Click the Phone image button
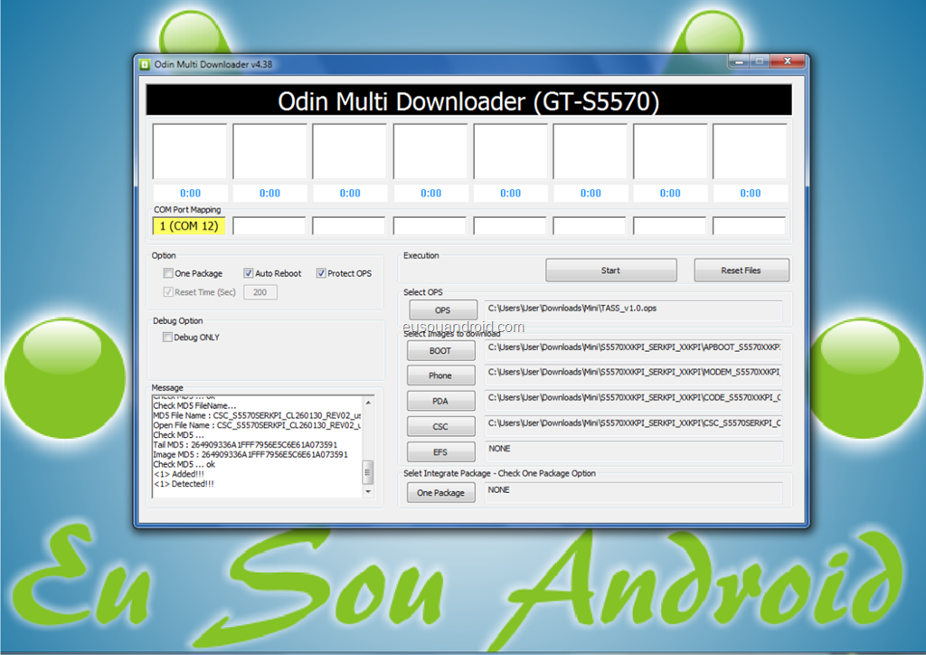926x655 pixels. [x=440, y=375]
